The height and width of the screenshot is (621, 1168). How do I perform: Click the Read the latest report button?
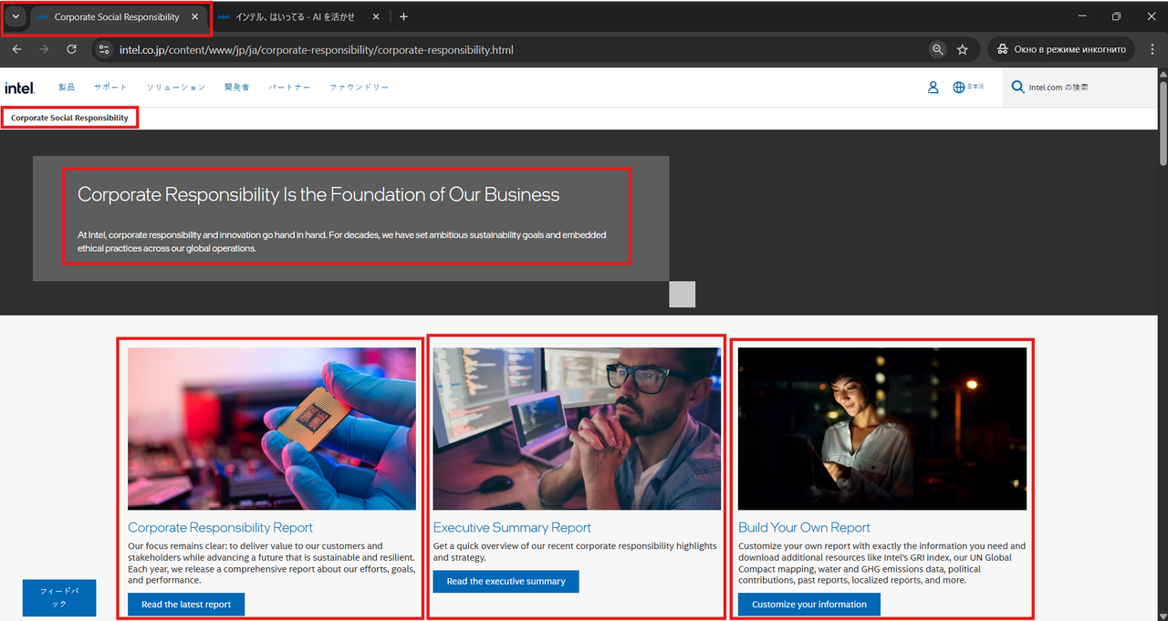[x=186, y=604]
